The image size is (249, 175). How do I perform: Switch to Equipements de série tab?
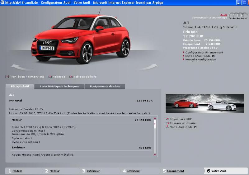click(x=105, y=86)
